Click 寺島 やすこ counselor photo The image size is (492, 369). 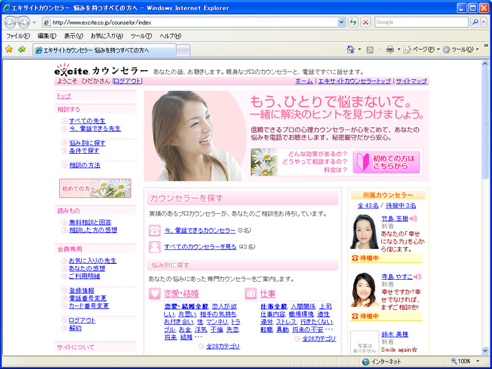[x=364, y=290]
